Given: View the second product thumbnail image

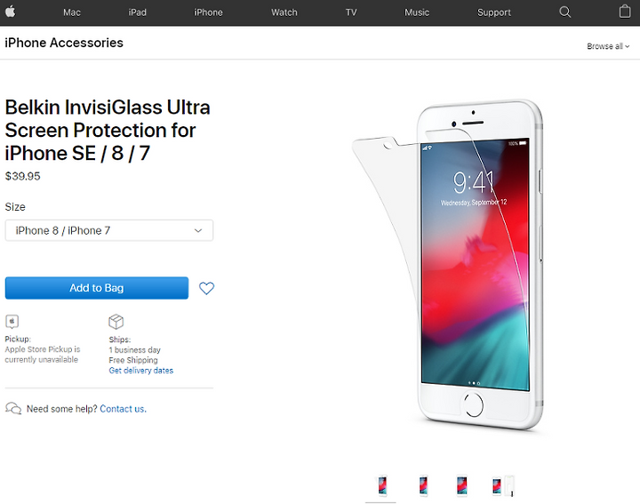Looking at the screenshot, I should coord(423,486).
